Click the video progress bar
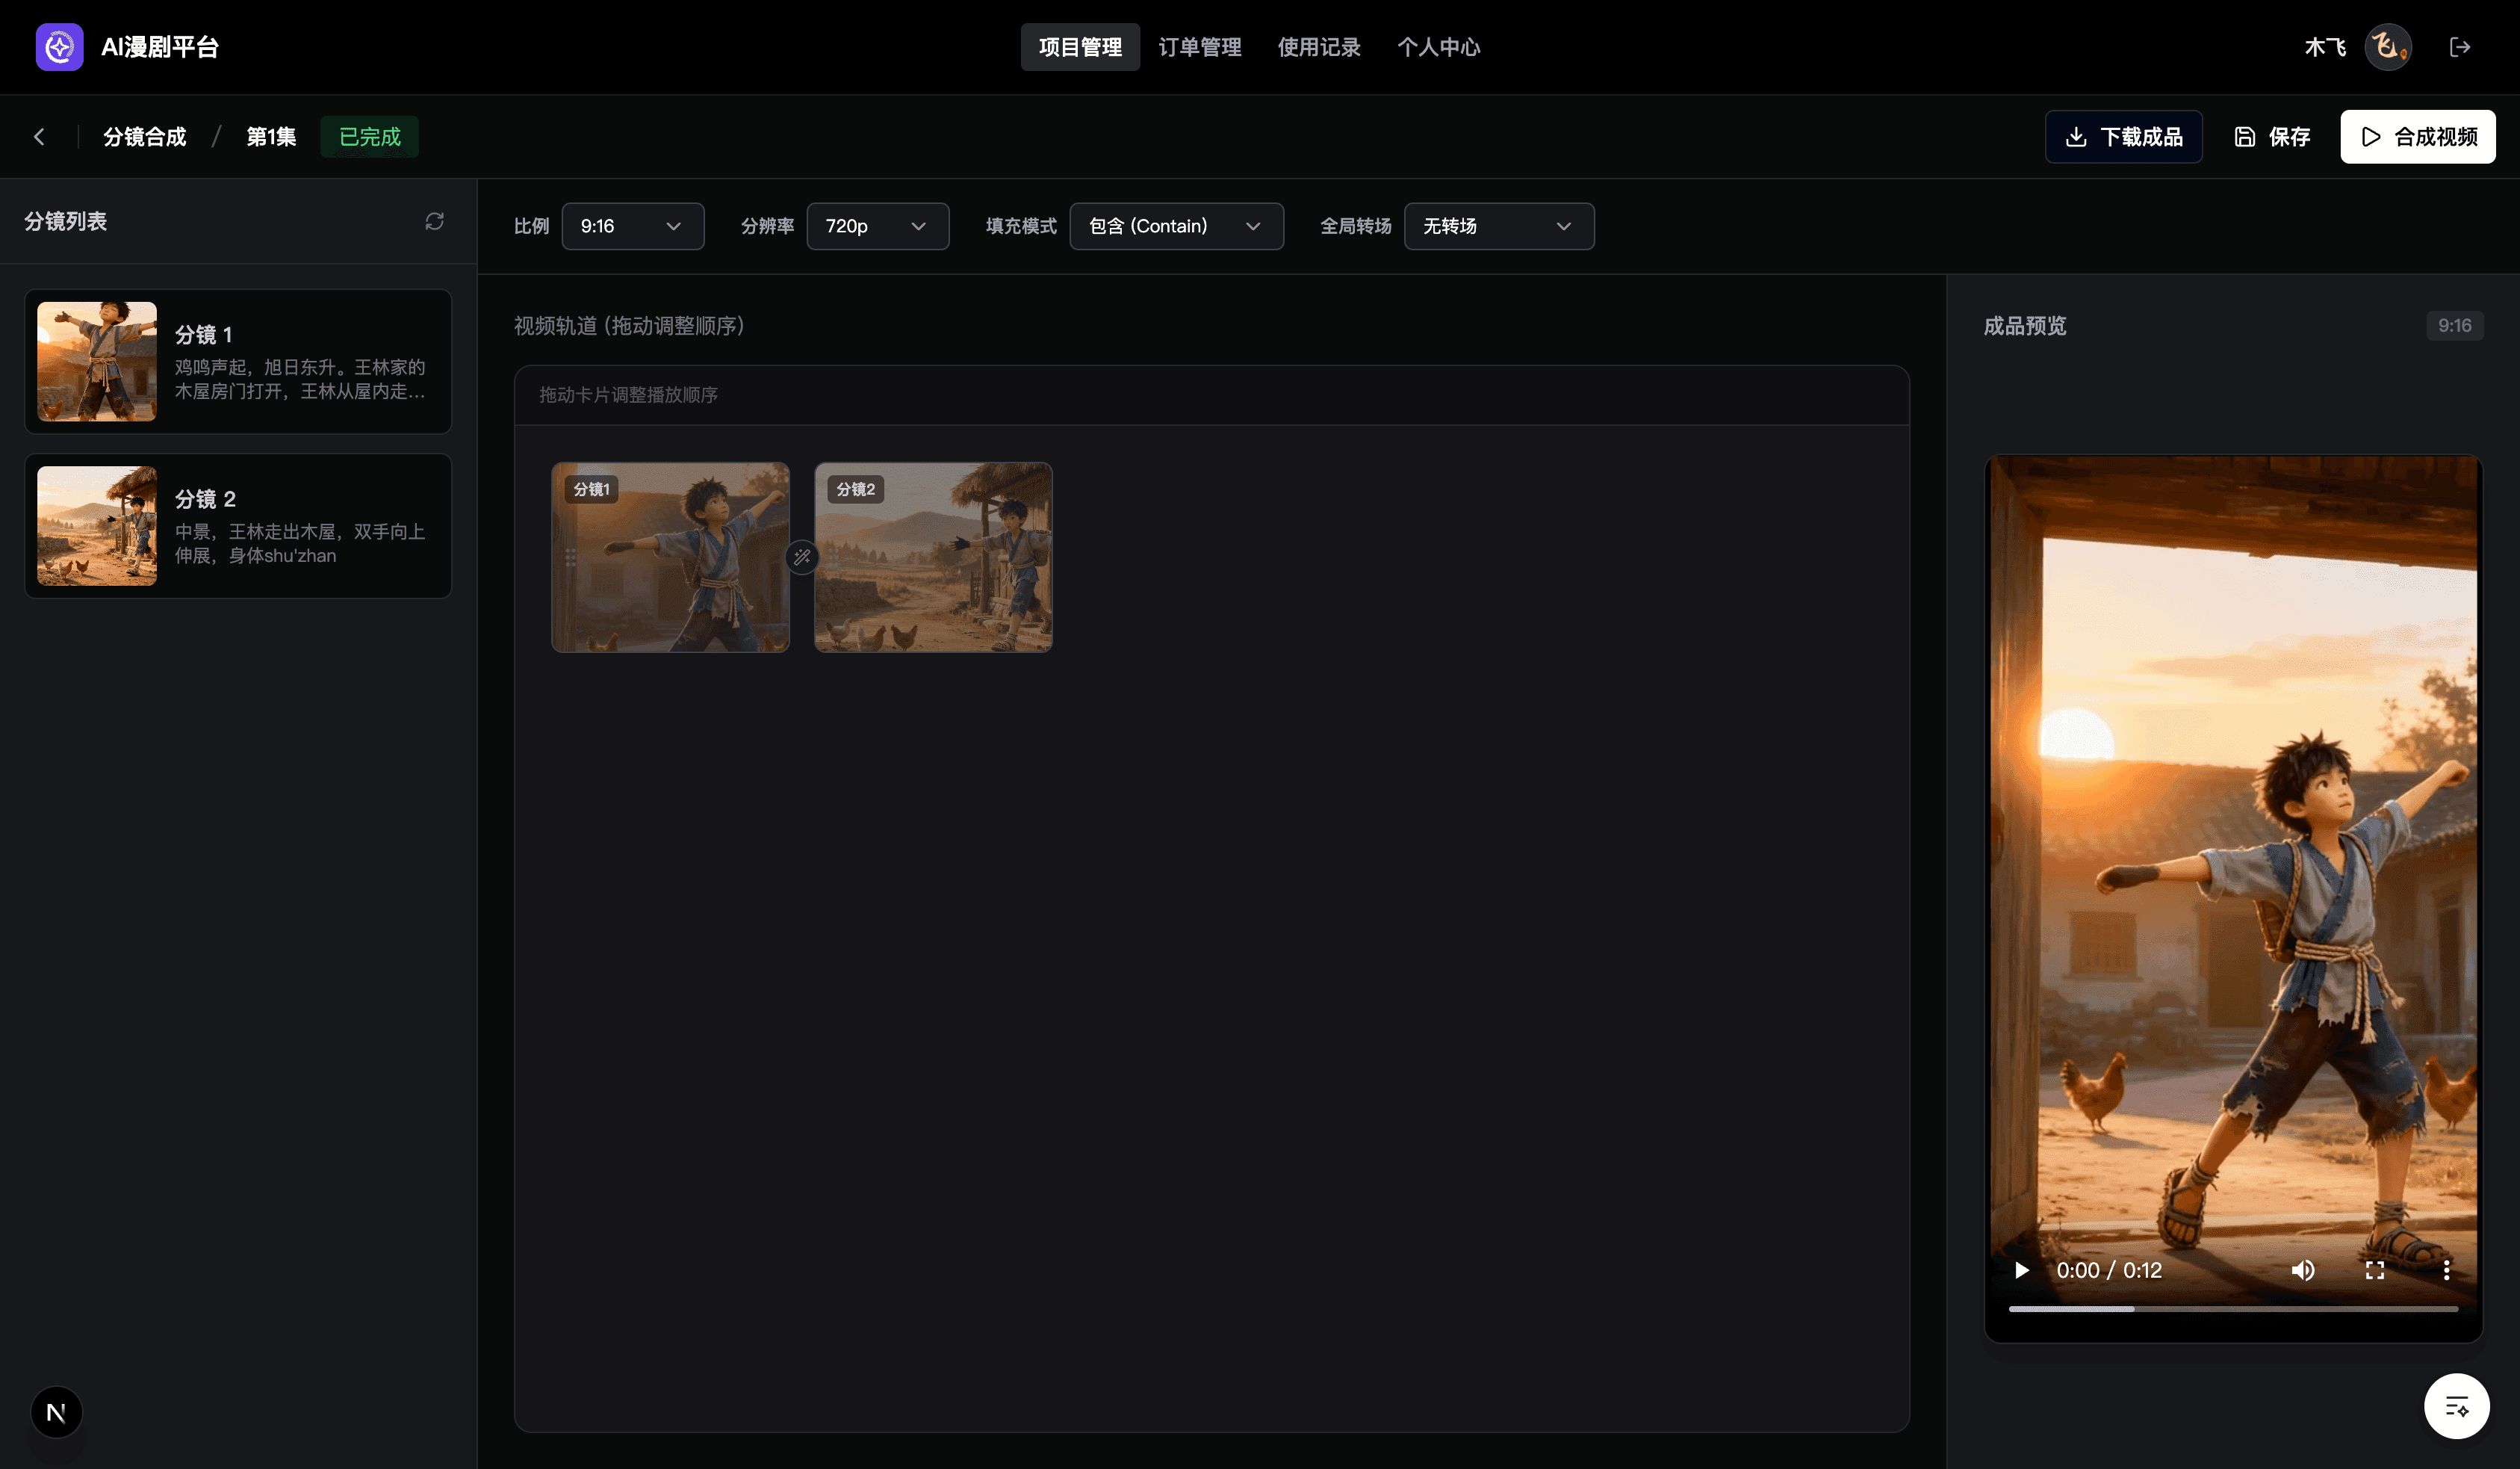This screenshot has width=2520, height=1469. (2233, 1308)
